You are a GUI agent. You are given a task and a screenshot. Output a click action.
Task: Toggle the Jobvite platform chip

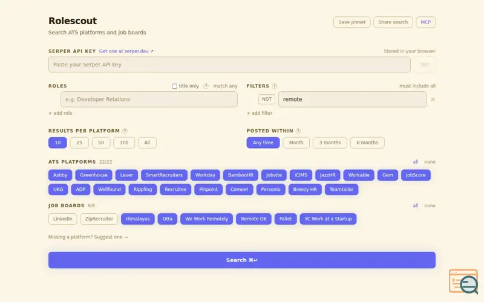[274, 175]
